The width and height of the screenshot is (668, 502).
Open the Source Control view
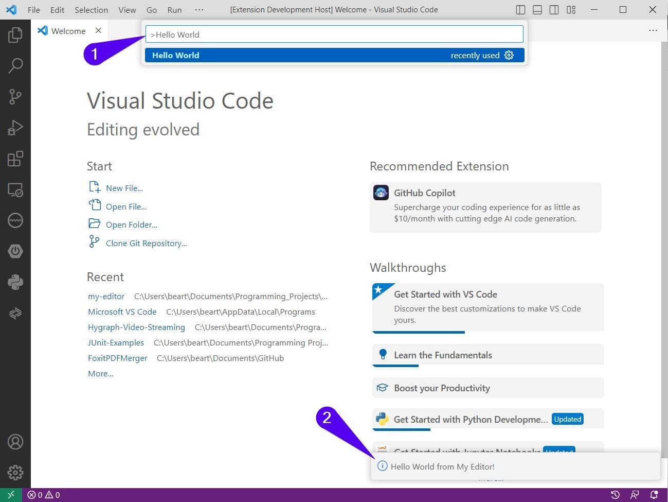click(15, 96)
